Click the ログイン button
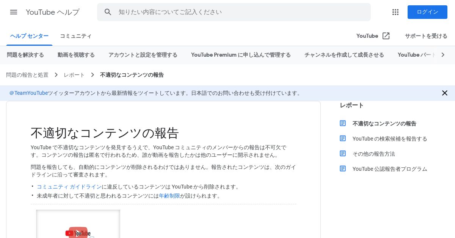455x238 pixels. (x=427, y=12)
